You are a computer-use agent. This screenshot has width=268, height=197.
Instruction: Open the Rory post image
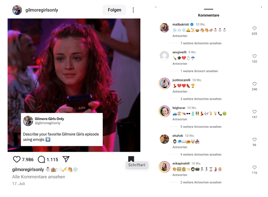74,85
